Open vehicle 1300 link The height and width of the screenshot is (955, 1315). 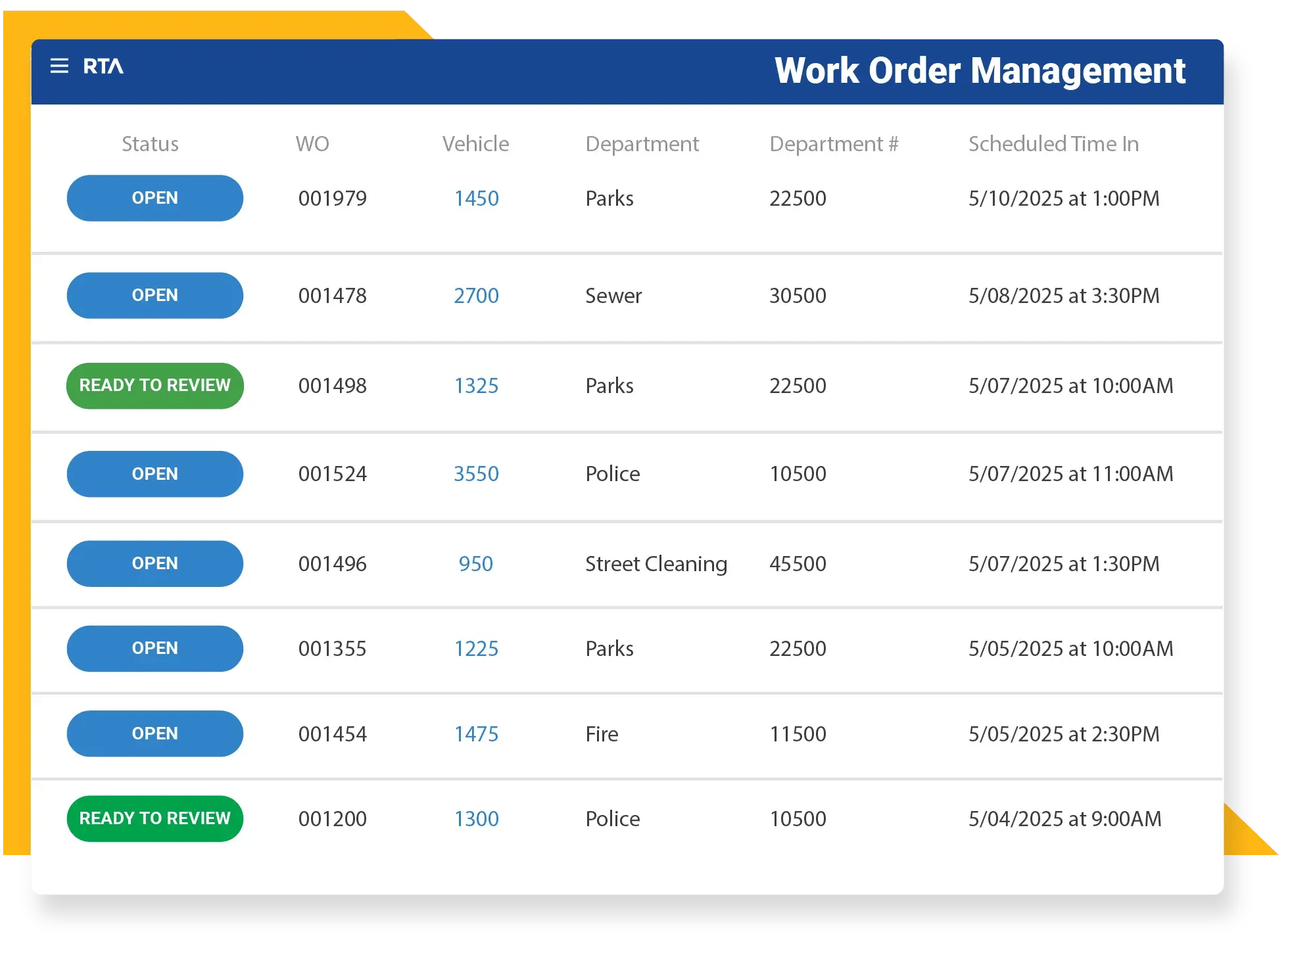tap(477, 819)
